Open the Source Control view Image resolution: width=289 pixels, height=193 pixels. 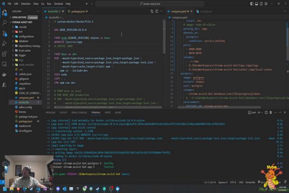(x=4, y=33)
